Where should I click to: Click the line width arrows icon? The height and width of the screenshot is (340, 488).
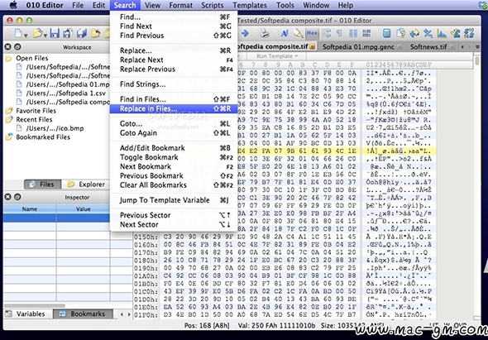[327, 33]
